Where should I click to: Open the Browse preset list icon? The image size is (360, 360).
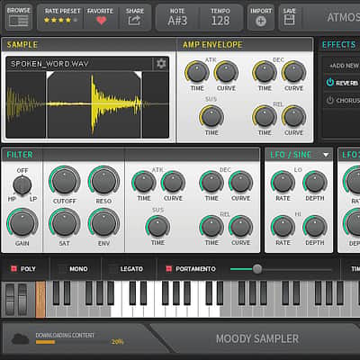click(x=18, y=21)
